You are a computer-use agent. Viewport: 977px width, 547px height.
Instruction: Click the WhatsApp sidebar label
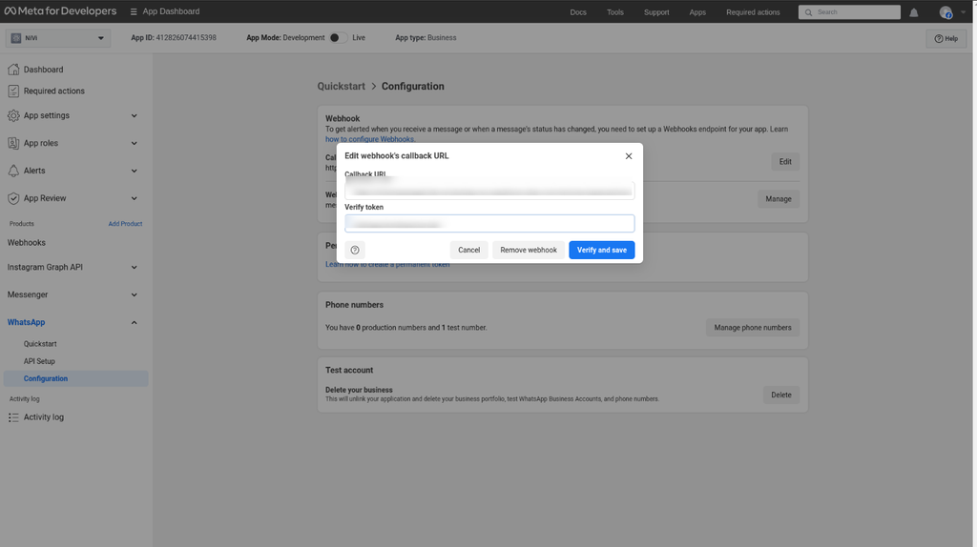(26, 322)
